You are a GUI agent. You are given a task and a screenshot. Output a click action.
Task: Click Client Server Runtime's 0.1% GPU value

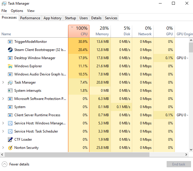(x=169, y=115)
